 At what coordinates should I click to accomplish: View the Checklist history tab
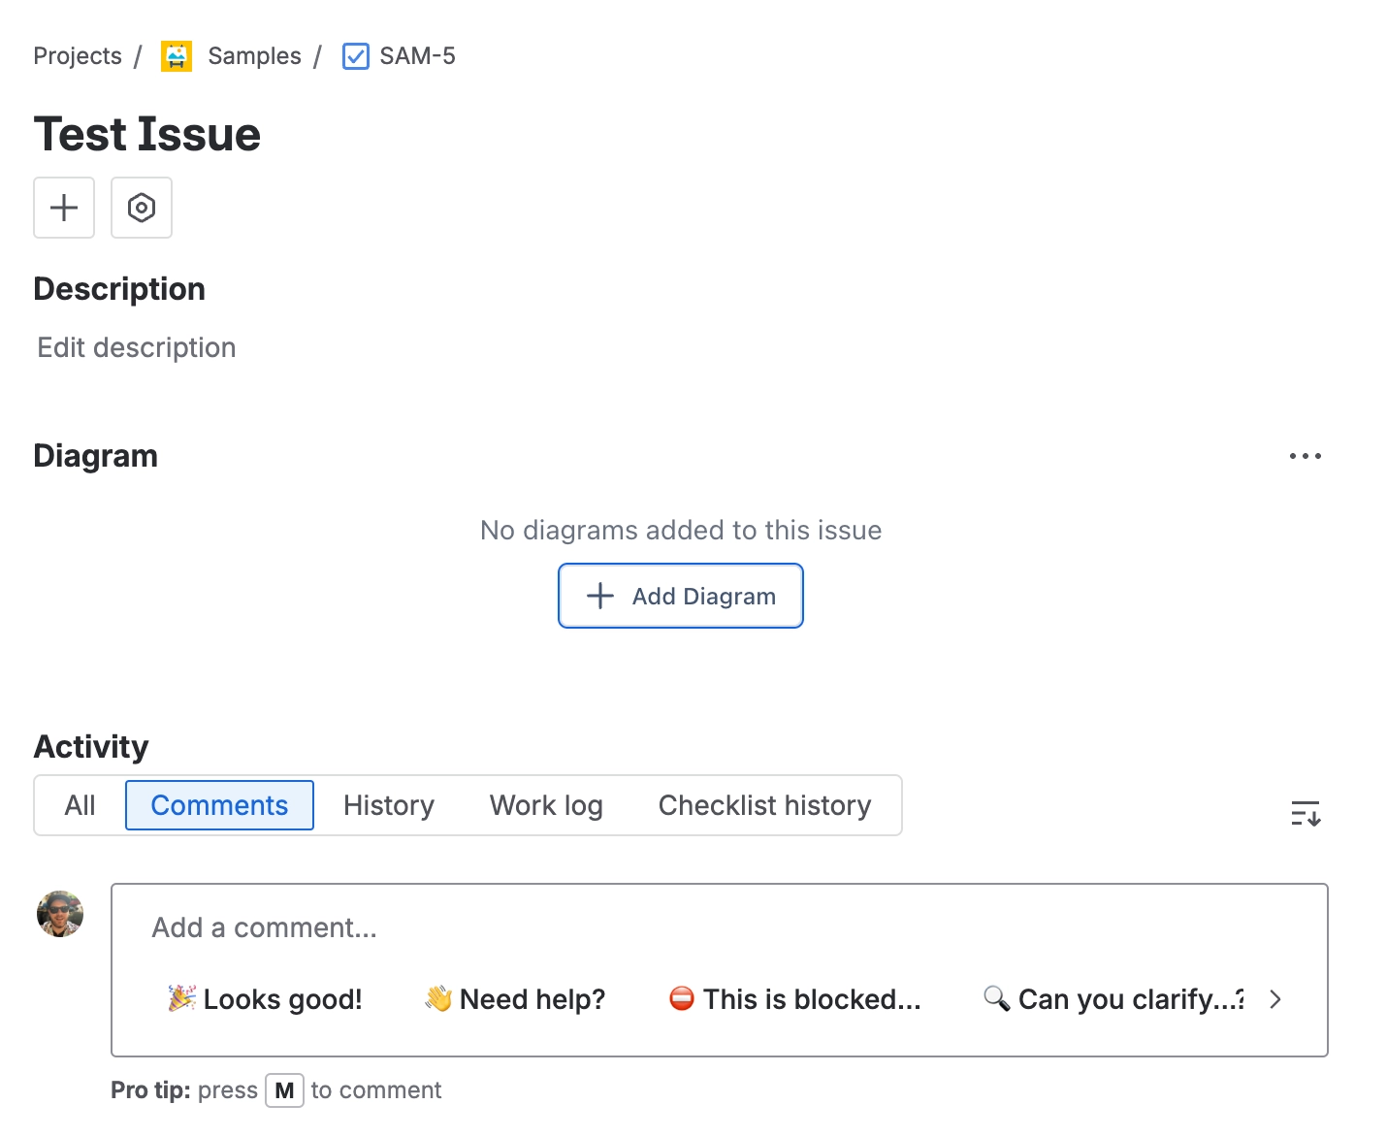[x=764, y=805]
